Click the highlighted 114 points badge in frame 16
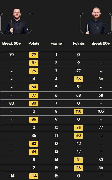 34,176
